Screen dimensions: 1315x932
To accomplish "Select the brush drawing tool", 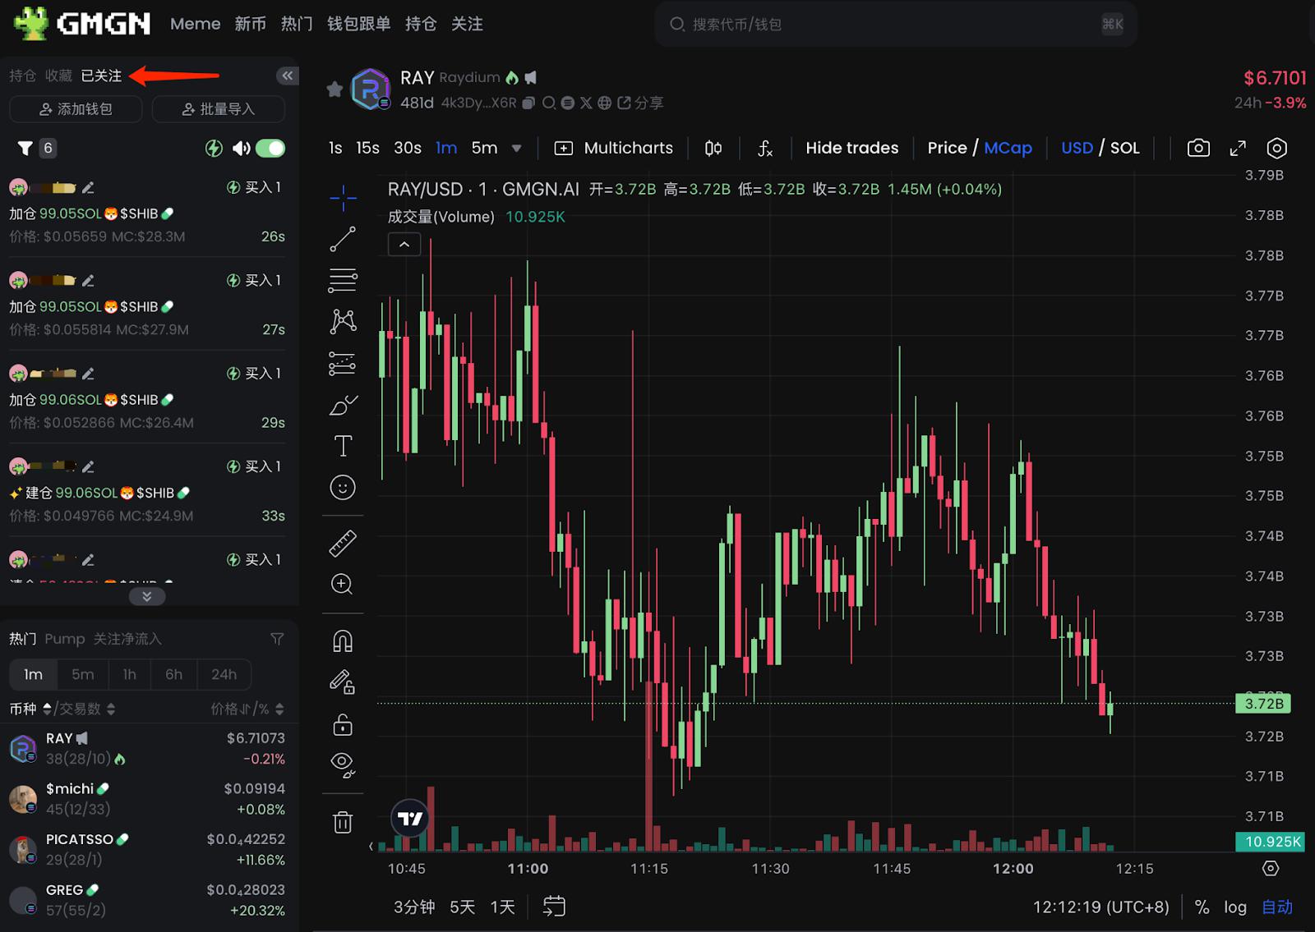I will tap(343, 405).
